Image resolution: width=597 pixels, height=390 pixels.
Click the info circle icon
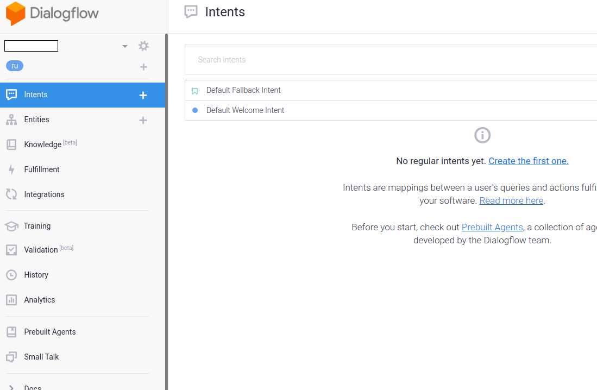pos(482,135)
